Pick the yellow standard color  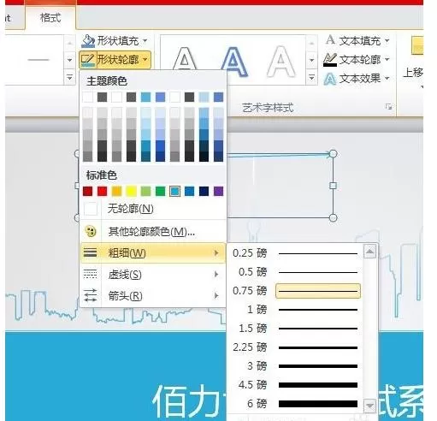point(131,191)
